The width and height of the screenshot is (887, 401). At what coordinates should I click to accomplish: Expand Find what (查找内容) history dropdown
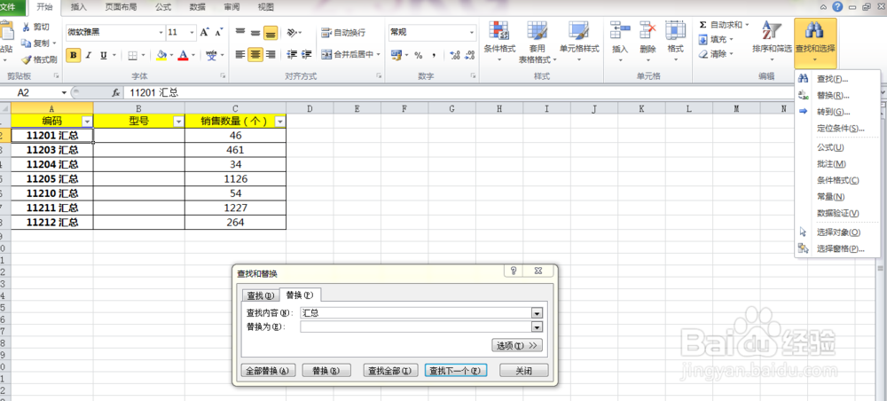click(537, 313)
